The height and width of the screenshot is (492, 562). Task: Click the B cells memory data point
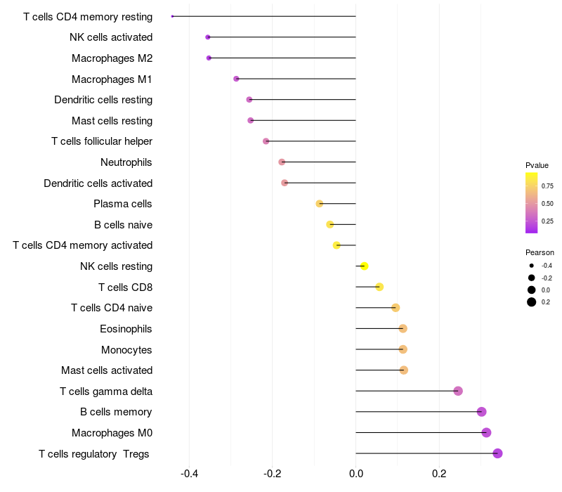(481, 412)
